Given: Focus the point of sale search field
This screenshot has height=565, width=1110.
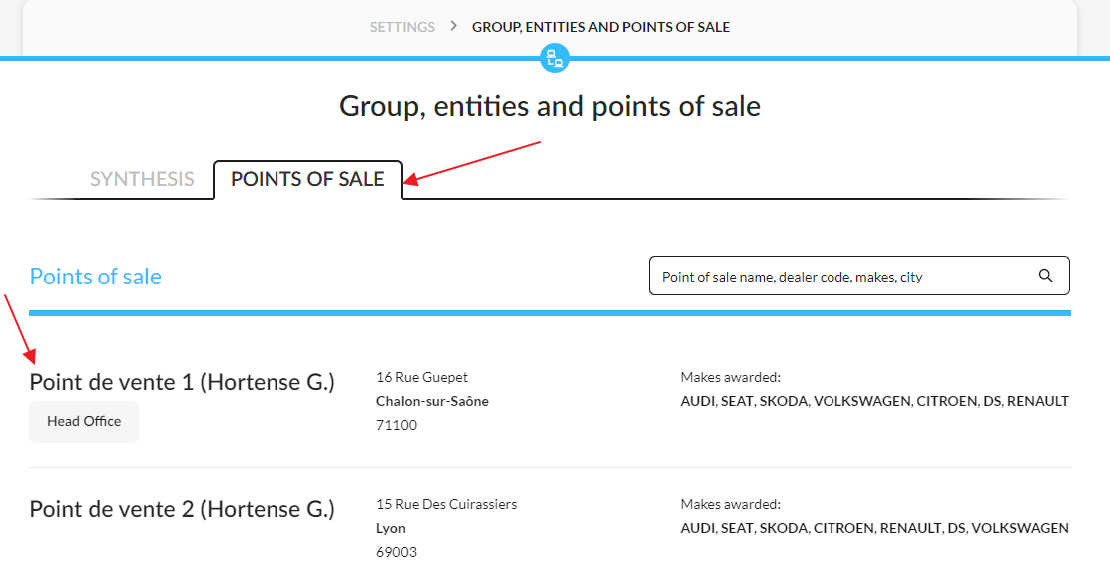Looking at the screenshot, I should [858, 276].
